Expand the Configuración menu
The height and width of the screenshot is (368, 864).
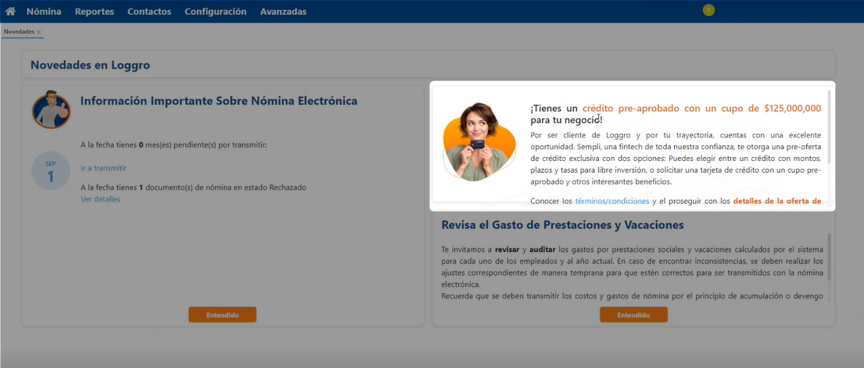[x=215, y=12]
